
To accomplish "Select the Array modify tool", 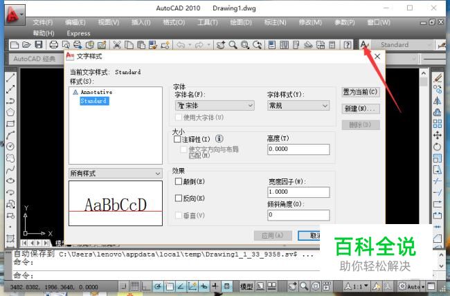I will click(x=438, y=124).
